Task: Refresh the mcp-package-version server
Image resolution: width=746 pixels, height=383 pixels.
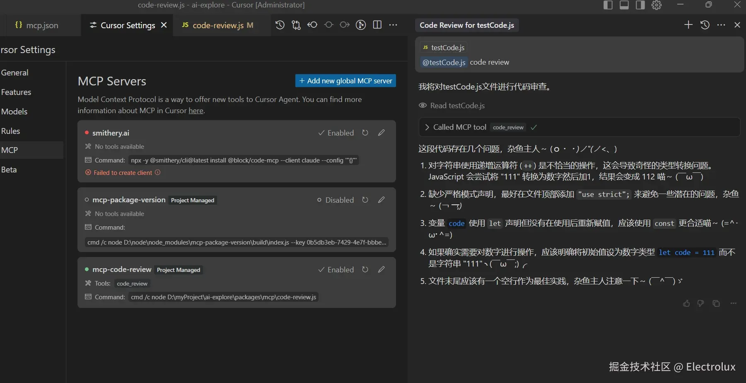Action: [x=365, y=200]
